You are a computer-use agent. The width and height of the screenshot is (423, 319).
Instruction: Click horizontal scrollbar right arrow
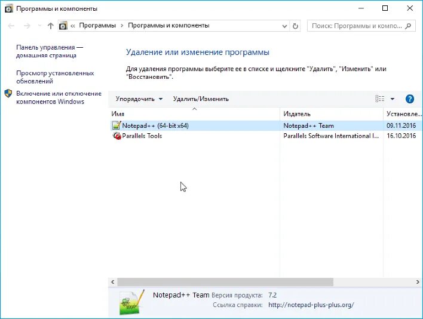coord(418,282)
